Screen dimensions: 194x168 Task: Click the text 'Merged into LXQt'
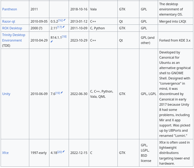point(173,21)
